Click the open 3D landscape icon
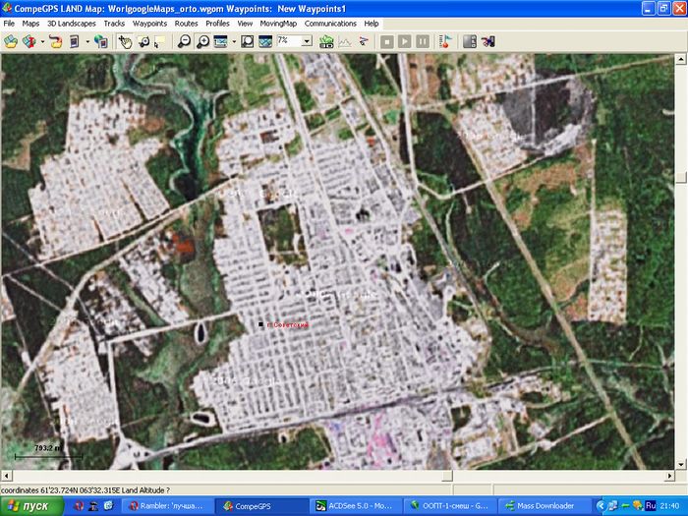Screen dimensions: 688x516 [x=29, y=41]
